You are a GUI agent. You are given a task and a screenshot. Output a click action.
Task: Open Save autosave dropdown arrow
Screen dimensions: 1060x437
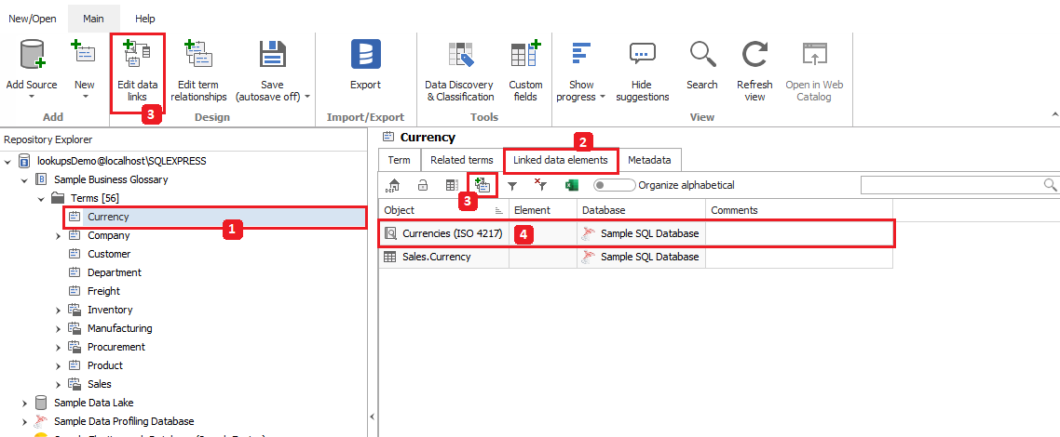[307, 97]
